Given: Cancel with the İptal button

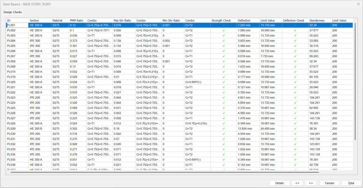Looking at the screenshot, I should click(351, 183).
